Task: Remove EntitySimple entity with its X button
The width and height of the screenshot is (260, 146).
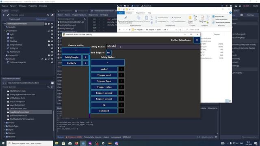Action: 86,57
